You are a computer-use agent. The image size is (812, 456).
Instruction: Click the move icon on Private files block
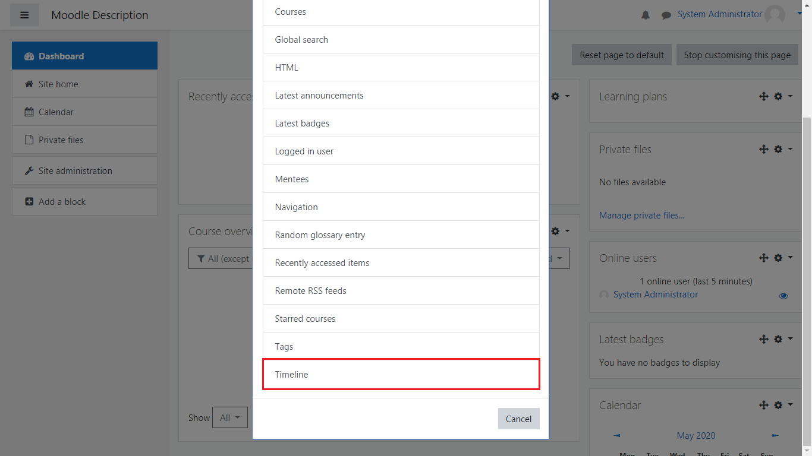764,150
